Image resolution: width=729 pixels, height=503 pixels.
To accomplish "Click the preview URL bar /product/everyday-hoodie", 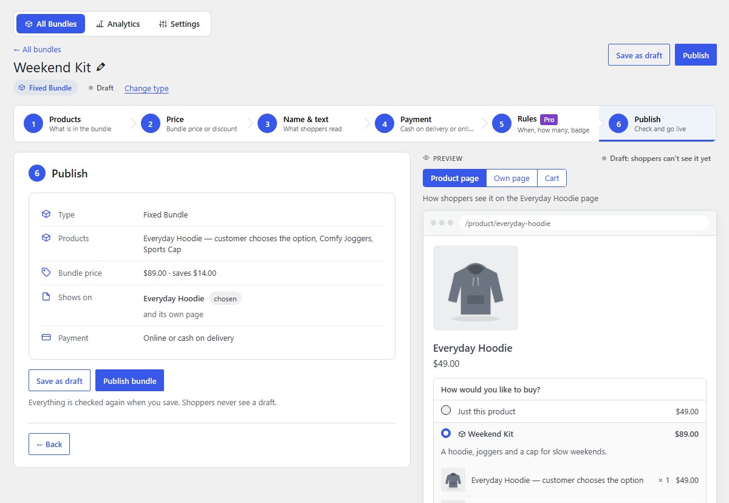I will click(x=584, y=223).
